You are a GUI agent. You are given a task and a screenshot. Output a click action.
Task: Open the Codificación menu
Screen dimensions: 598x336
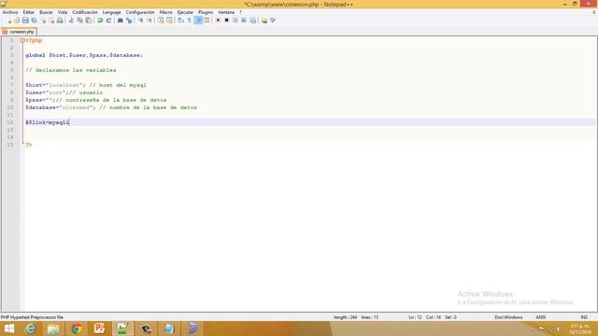tap(85, 12)
